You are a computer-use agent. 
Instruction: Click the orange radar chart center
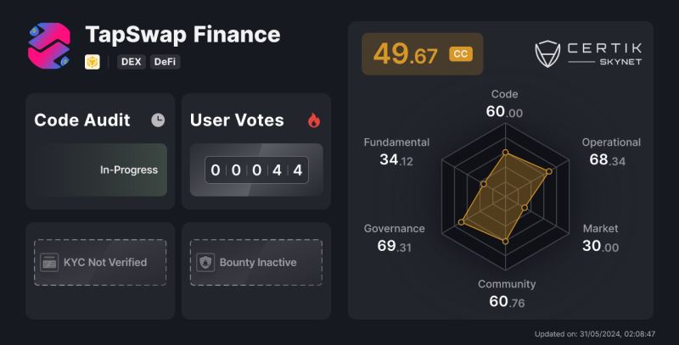(x=505, y=197)
